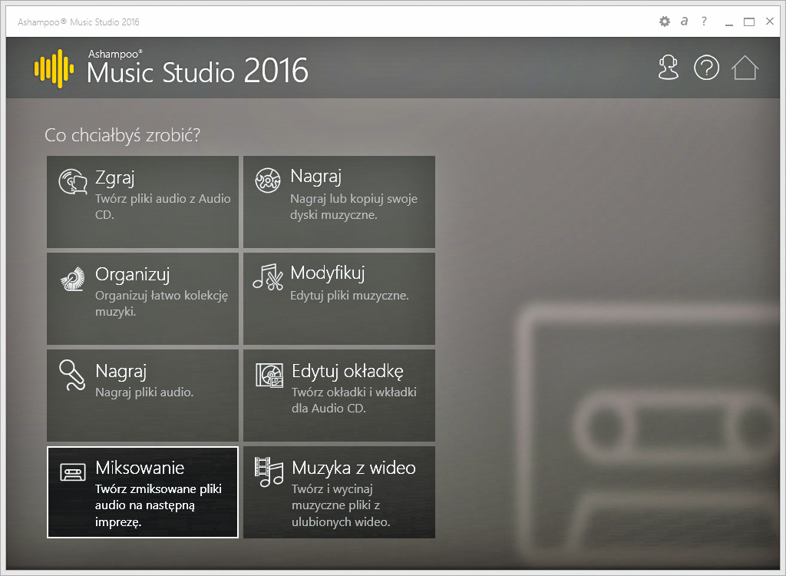Click the microphone recording icon

coord(73,374)
